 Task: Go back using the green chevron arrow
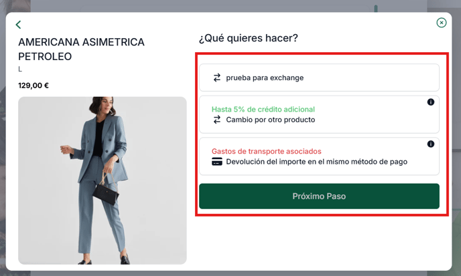[19, 25]
